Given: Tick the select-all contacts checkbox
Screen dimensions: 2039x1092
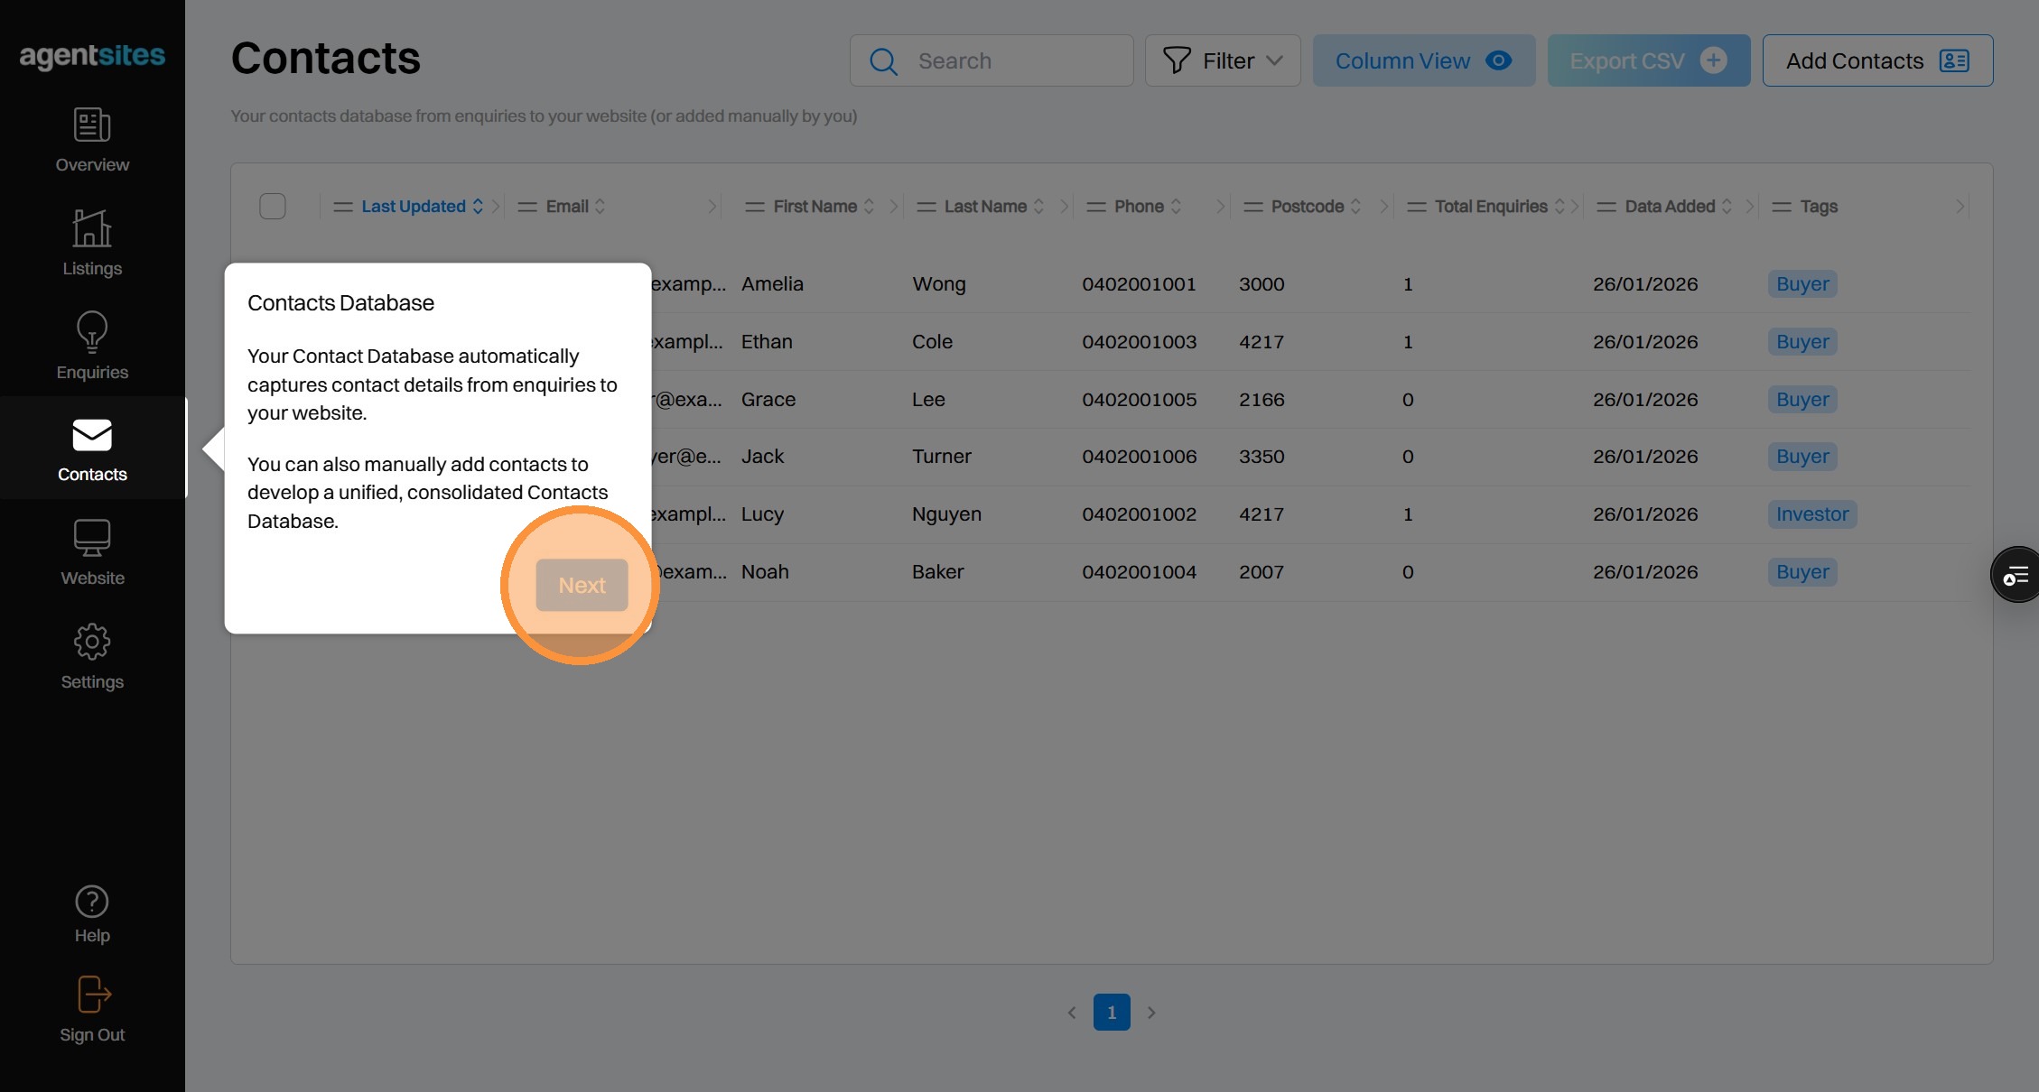Looking at the screenshot, I should point(272,207).
